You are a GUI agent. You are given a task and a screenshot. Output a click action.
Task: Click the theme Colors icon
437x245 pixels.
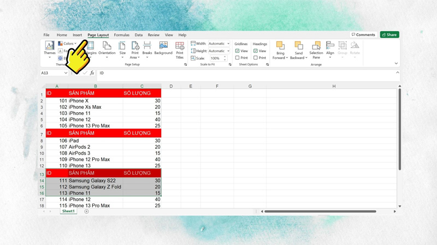pos(60,44)
